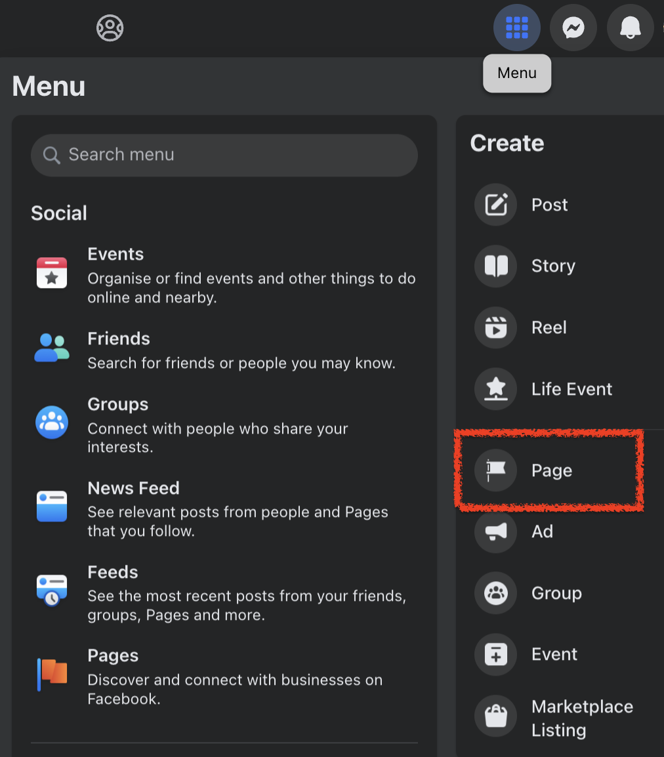Click the profile silhouette icon top left

click(110, 28)
